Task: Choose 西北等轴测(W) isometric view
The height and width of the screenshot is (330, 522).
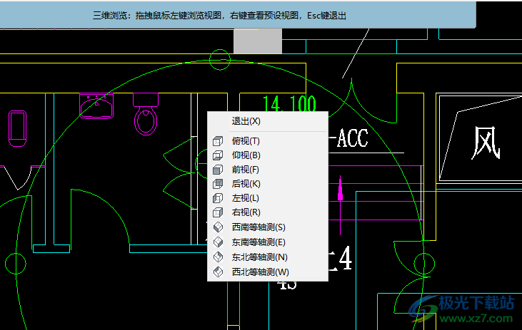Action: click(x=268, y=272)
